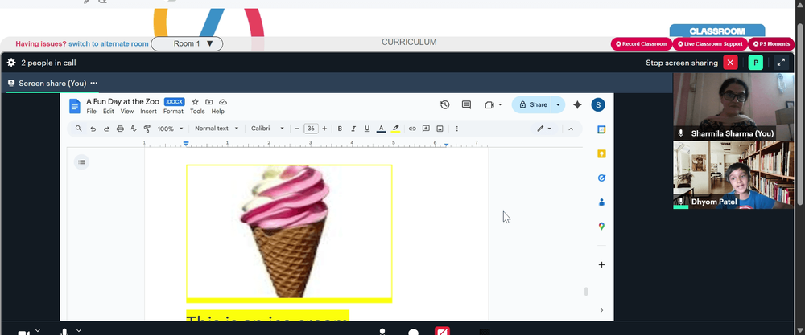Open the text color picker
The width and height of the screenshot is (805, 335).
tap(381, 129)
